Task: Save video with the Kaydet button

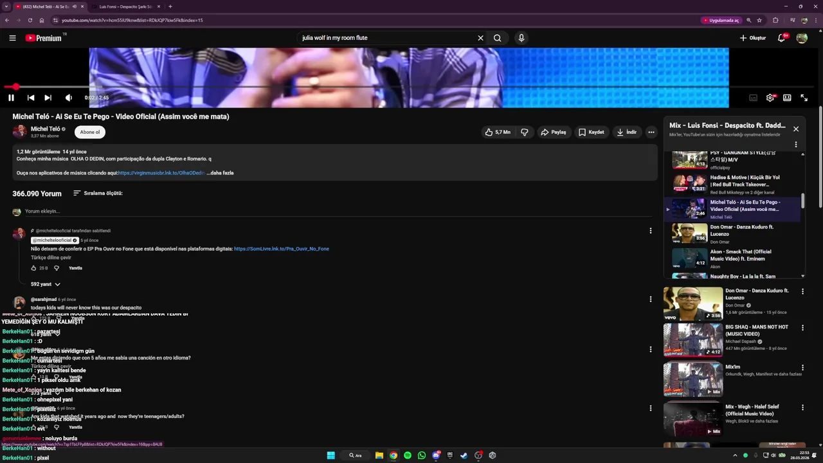Action: [x=592, y=132]
